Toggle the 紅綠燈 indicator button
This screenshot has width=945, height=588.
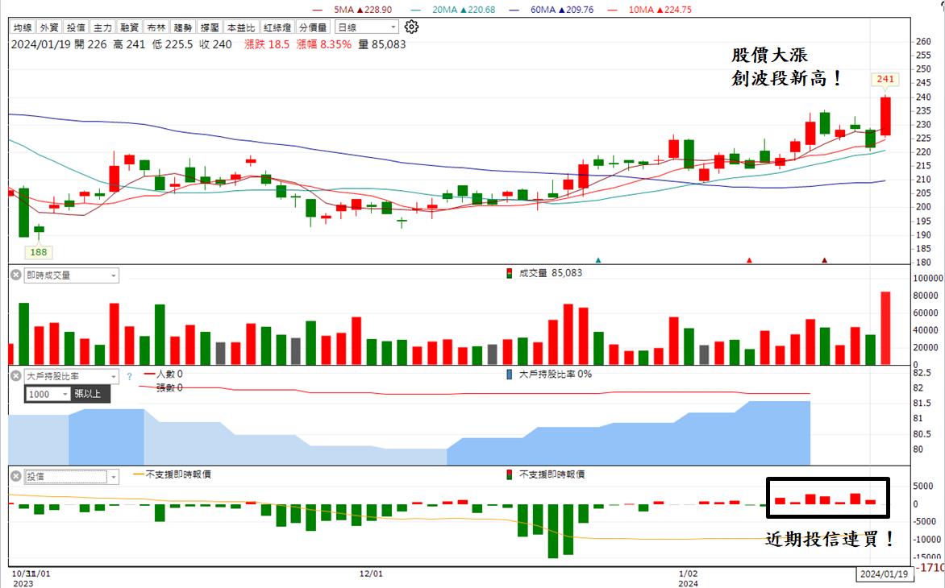tap(277, 27)
